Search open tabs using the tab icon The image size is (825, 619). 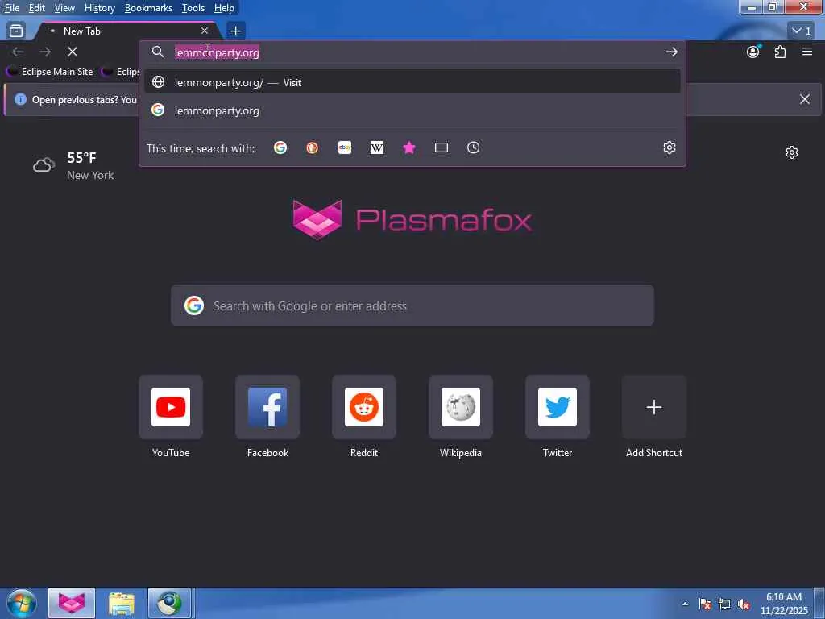pos(442,148)
